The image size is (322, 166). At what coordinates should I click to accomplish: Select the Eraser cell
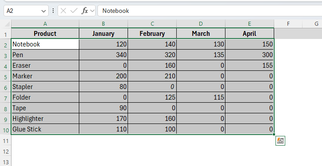(45, 66)
